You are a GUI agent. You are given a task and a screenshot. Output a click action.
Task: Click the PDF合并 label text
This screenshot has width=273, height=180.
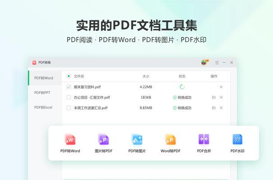pyautogui.click(x=204, y=151)
